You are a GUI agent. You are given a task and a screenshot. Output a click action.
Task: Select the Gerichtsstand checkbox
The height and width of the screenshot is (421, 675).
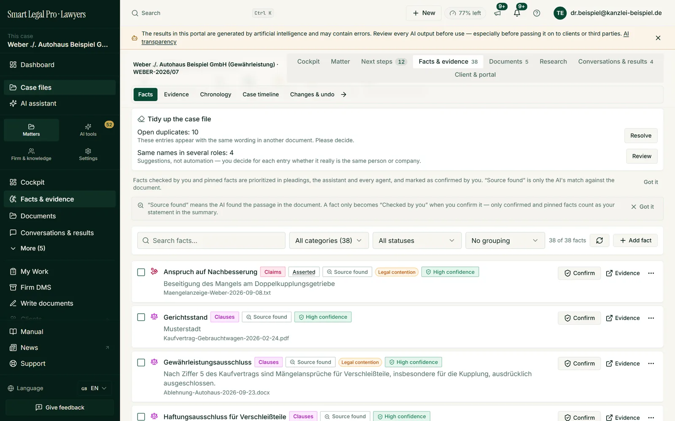[x=141, y=317]
